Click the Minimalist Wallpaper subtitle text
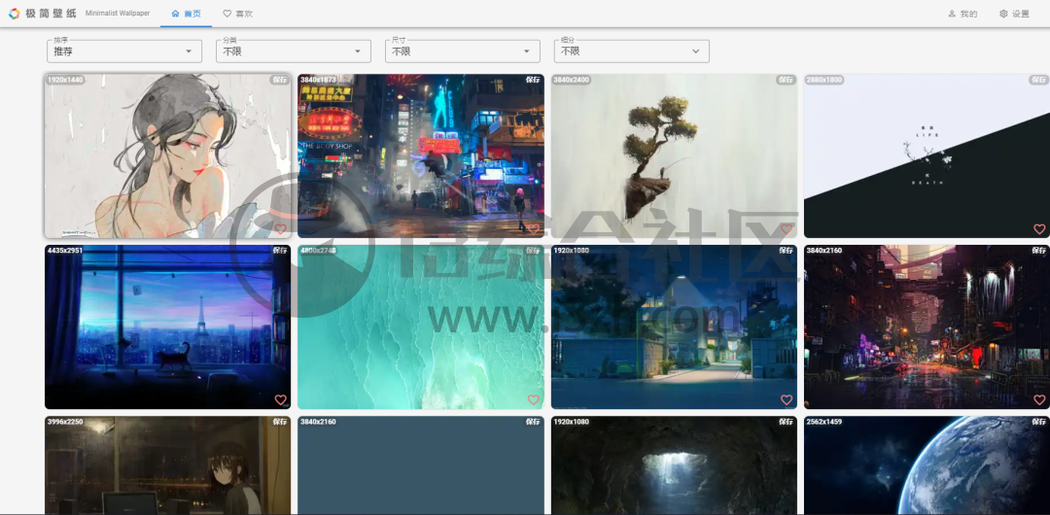This screenshot has height=515, width=1050. pyautogui.click(x=118, y=14)
